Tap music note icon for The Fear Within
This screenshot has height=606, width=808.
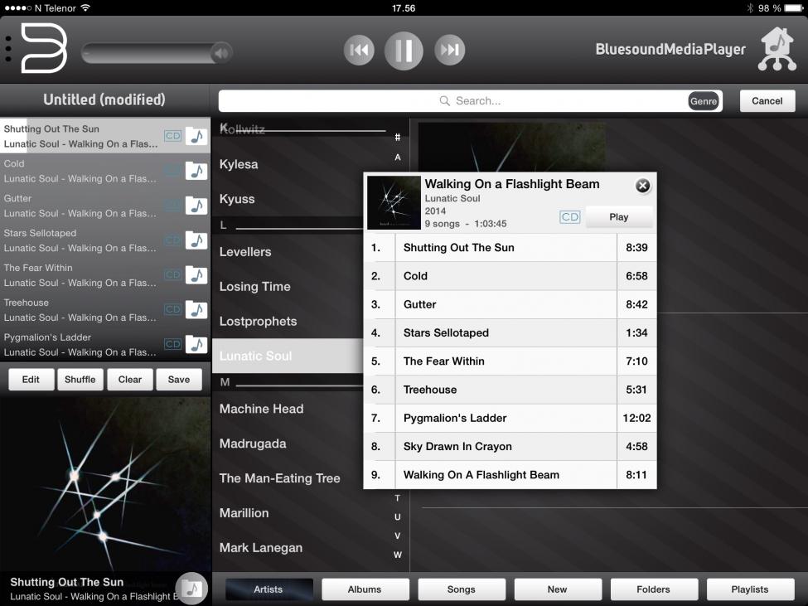[196, 275]
